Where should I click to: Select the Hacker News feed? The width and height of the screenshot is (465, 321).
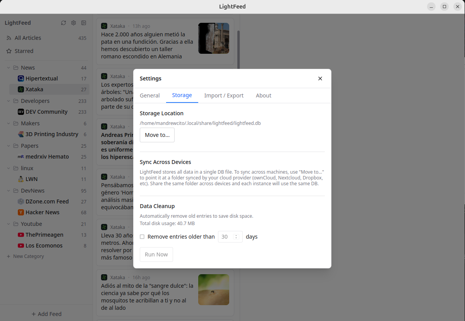[49, 212]
